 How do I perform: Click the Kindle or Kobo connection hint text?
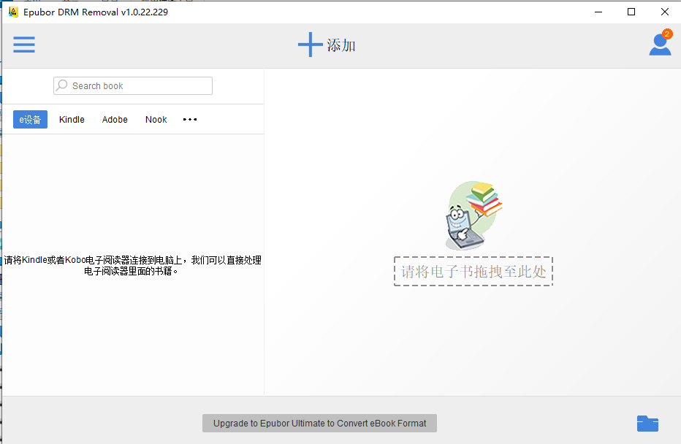[x=132, y=266]
